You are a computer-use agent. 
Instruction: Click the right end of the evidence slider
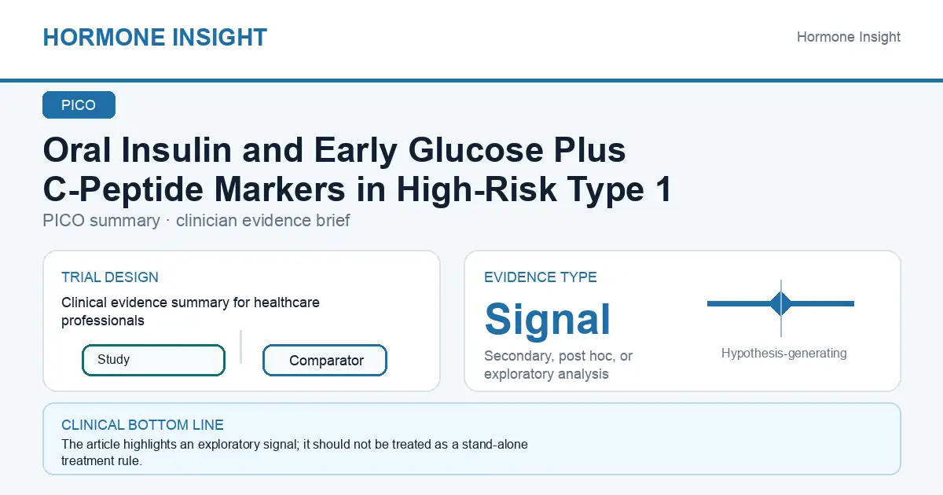point(850,303)
